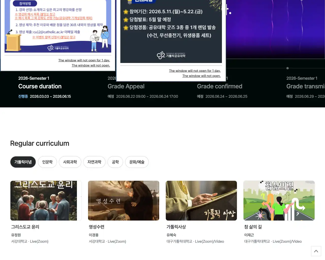
Task: Open the 가톨릭사상 course thumbnail
Action: [x=201, y=201]
